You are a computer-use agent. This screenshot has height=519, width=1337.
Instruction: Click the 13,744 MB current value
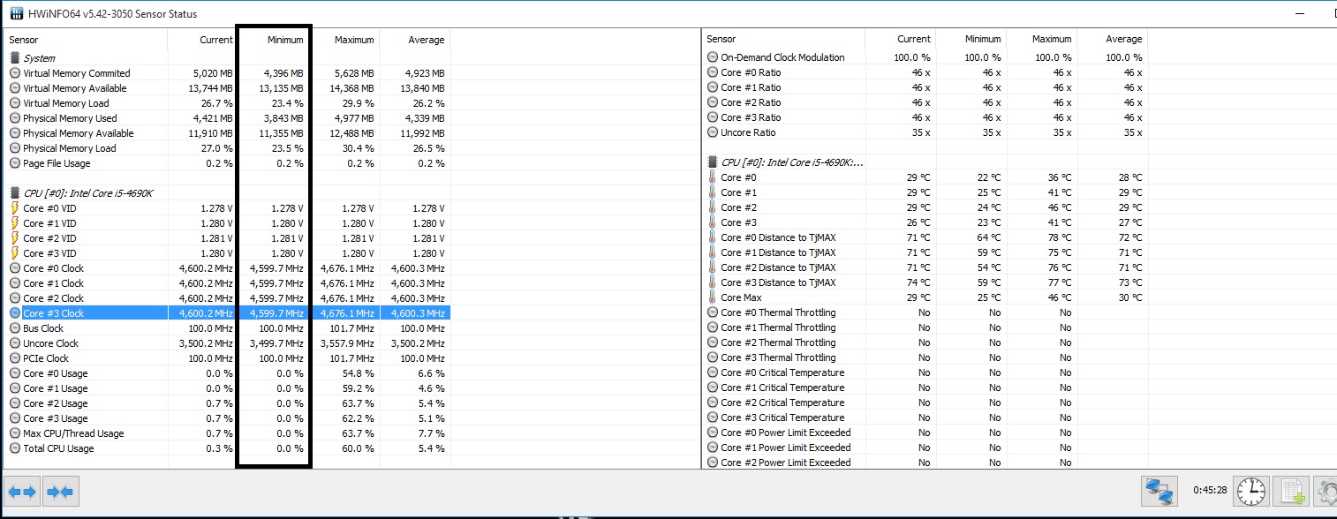pos(210,88)
